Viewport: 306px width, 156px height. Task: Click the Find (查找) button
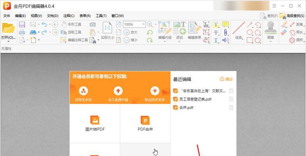(x=269, y=16)
